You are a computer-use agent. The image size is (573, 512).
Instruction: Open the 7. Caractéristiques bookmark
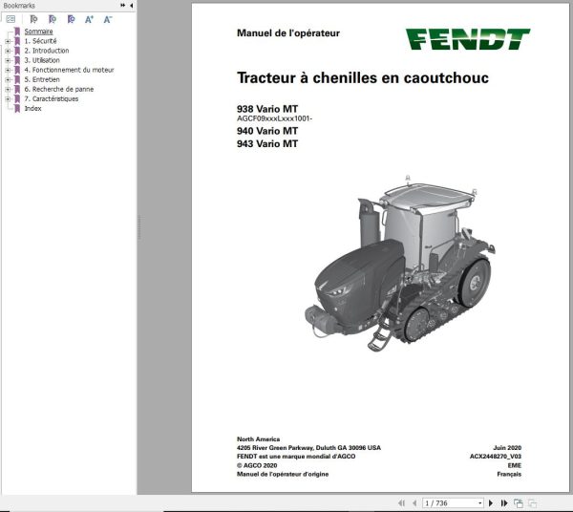[52, 98]
